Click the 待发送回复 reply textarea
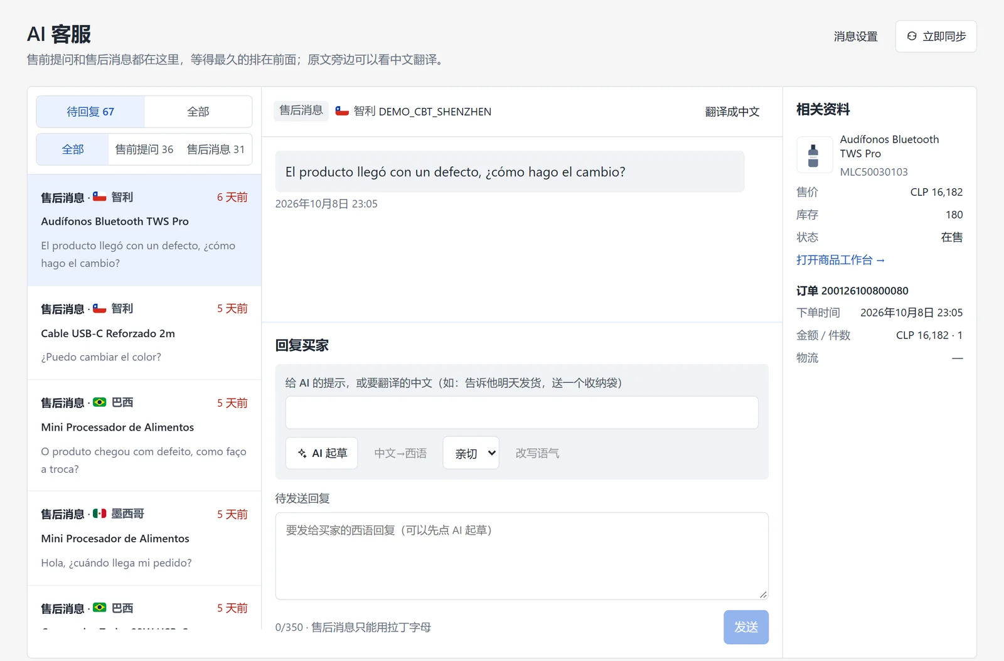The width and height of the screenshot is (1004, 661). click(x=522, y=556)
